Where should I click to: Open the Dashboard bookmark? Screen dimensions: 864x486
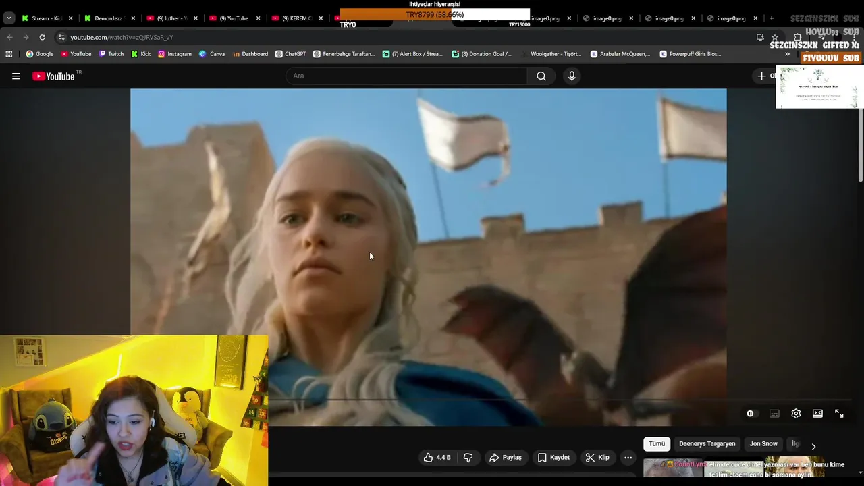click(x=250, y=54)
